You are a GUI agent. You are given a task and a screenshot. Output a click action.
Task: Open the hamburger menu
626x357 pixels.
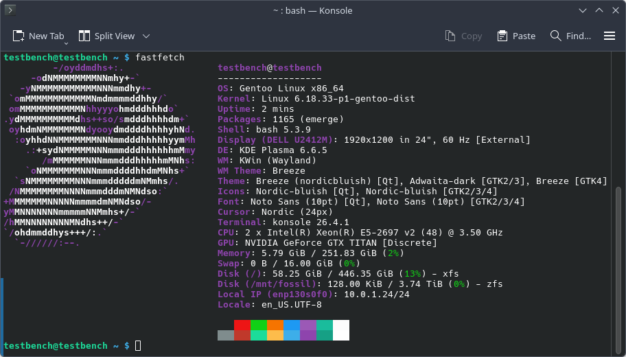point(610,36)
